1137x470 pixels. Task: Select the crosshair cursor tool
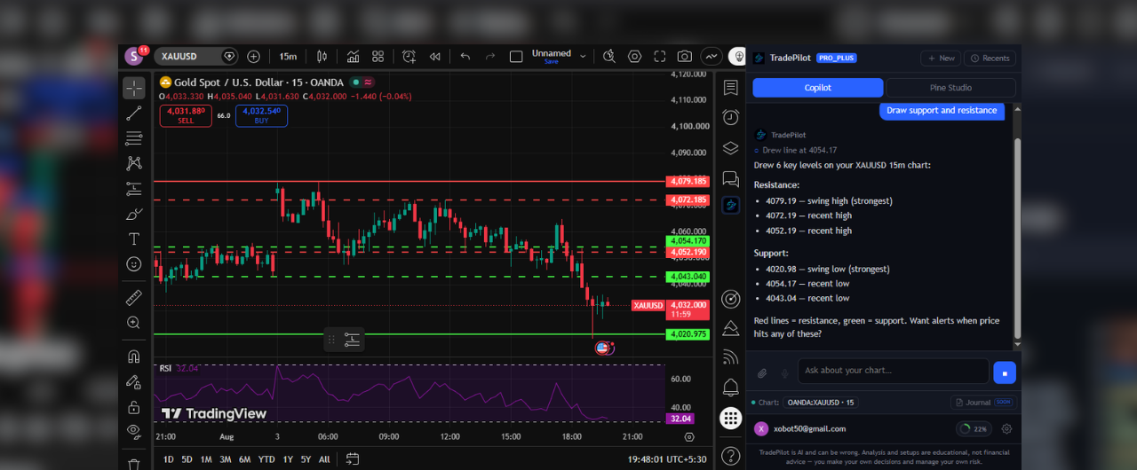point(134,88)
